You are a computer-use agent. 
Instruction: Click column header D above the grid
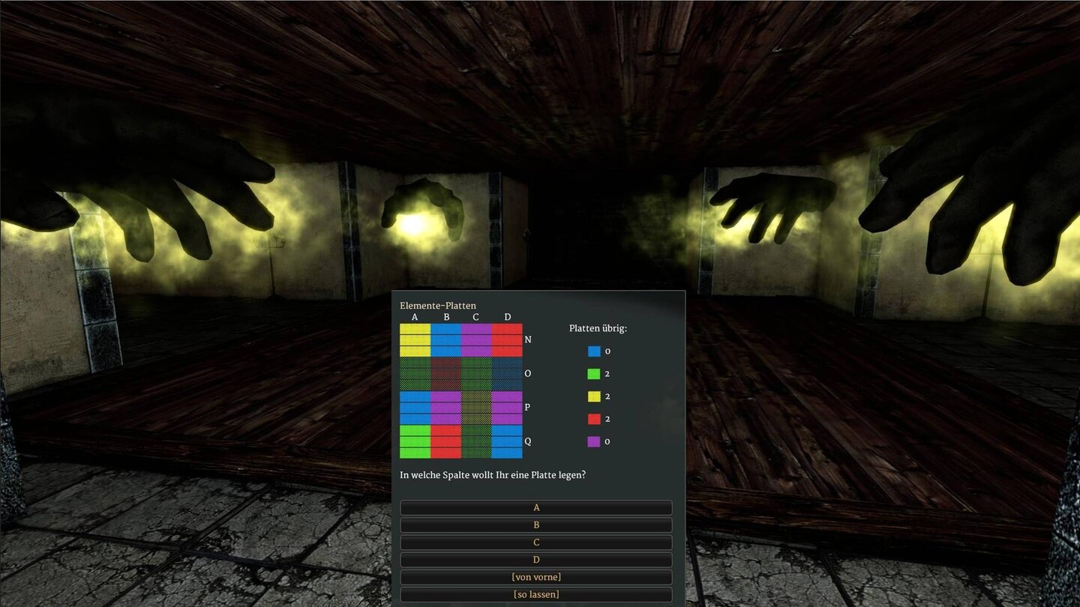pyautogui.click(x=508, y=317)
